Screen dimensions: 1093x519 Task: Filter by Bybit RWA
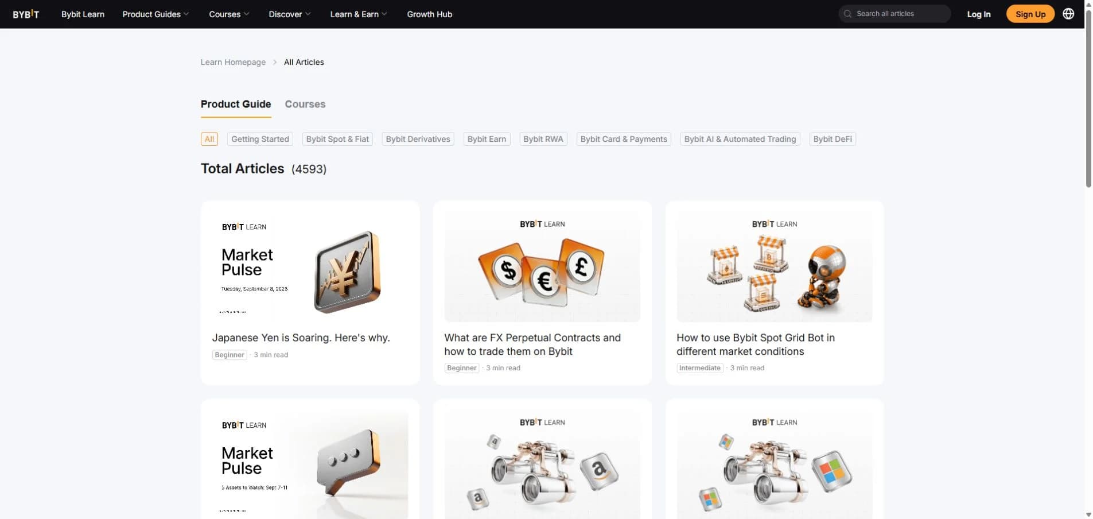tap(543, 139)
